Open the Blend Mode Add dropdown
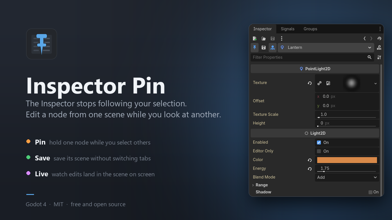 pos(347,178)
